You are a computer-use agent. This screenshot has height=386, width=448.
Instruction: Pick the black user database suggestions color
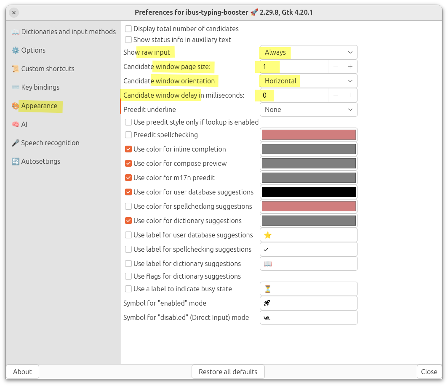(309, 192)
